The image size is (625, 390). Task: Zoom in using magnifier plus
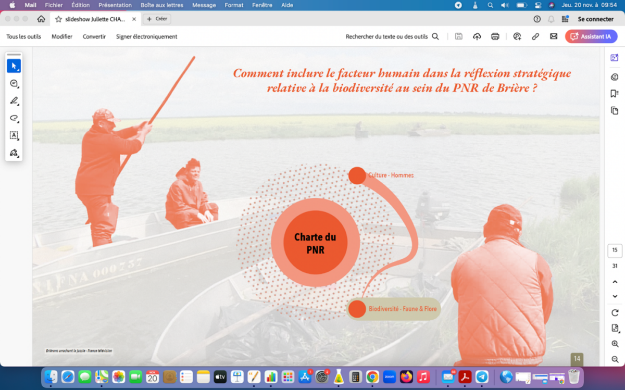[x=615, y=344]
